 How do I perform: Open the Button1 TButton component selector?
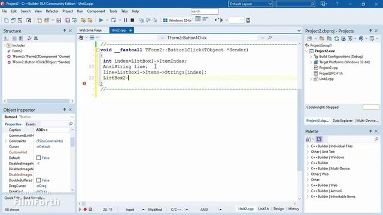[x=39, y=117]
